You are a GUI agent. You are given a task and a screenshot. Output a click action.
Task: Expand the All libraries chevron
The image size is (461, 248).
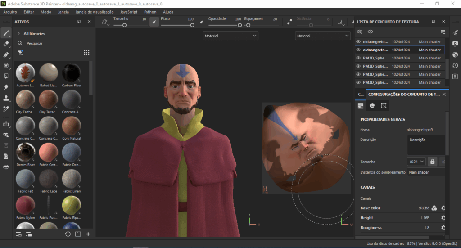pyautogui.click(x=19, y=33)
